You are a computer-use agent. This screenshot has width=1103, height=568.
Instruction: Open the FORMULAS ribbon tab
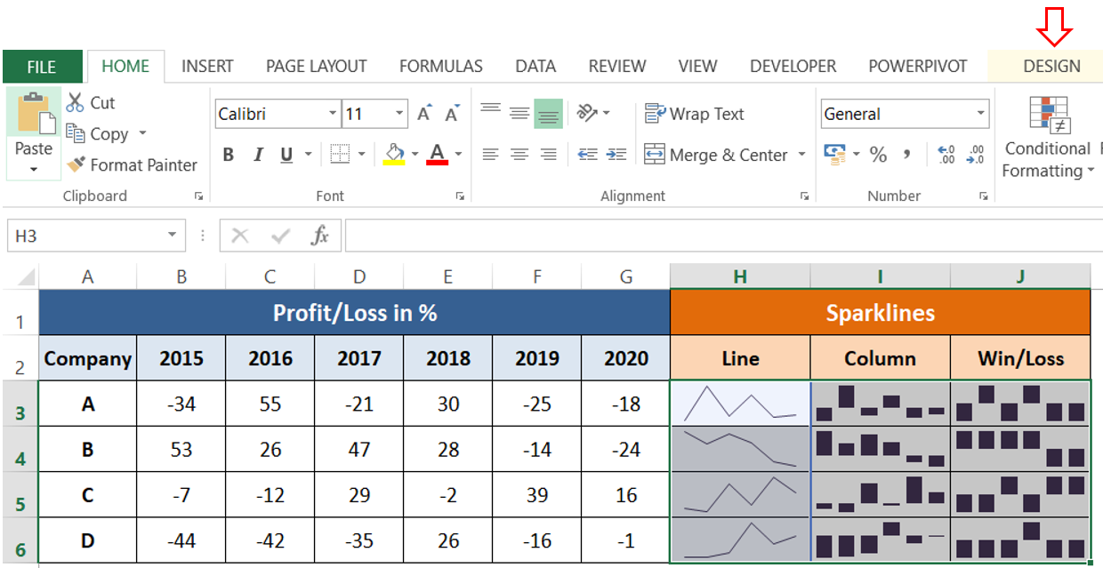click(441, 66)
